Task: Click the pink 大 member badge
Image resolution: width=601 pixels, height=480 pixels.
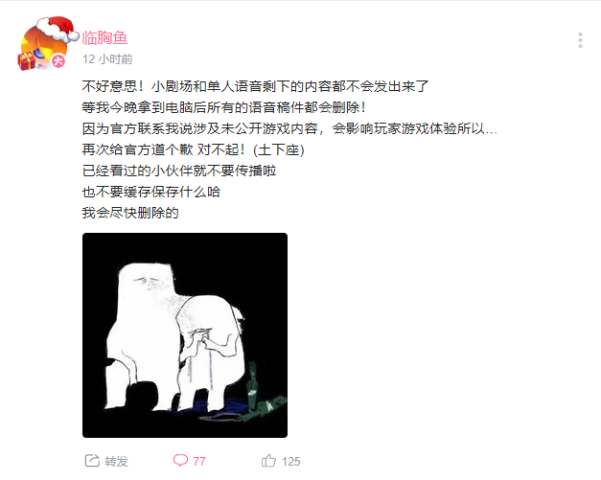Action: point(58,61)
